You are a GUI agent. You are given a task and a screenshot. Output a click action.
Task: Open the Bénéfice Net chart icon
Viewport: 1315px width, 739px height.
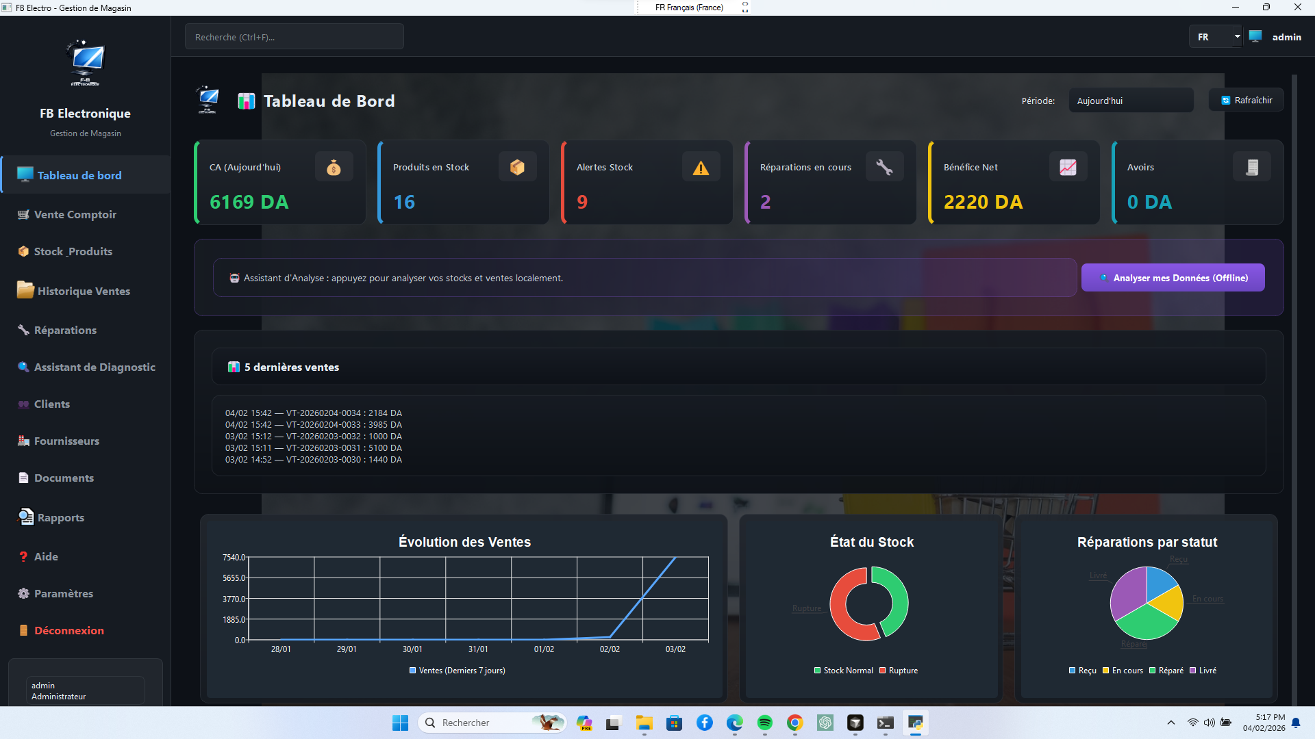1068,166
